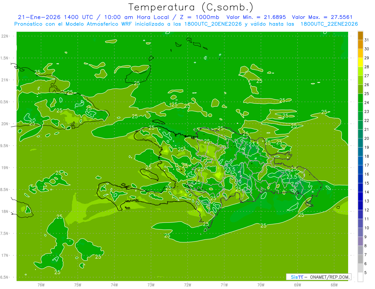
Task: Click the "70W" longitude axis label
Action: 261,285
